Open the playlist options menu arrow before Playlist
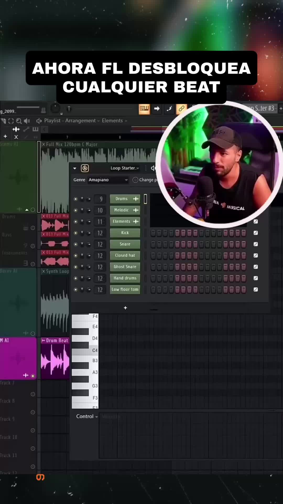 pos(39,121)
